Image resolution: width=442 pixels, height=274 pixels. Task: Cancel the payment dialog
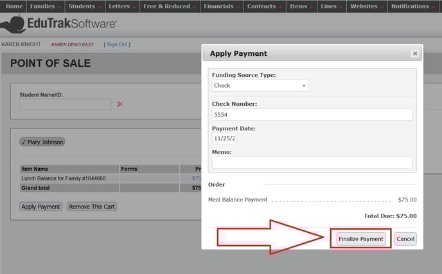[405, 239]
